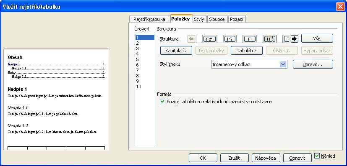This screenshot has width=347, height=166.
Task: Select level 7 in the Úroveň list
Action: (x=145, y=70)
